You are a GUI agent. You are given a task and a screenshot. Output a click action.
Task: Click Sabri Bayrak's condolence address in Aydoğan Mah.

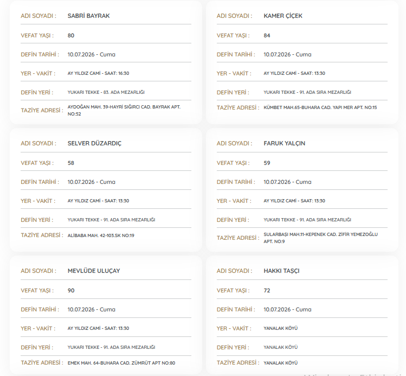coord(124,110)
